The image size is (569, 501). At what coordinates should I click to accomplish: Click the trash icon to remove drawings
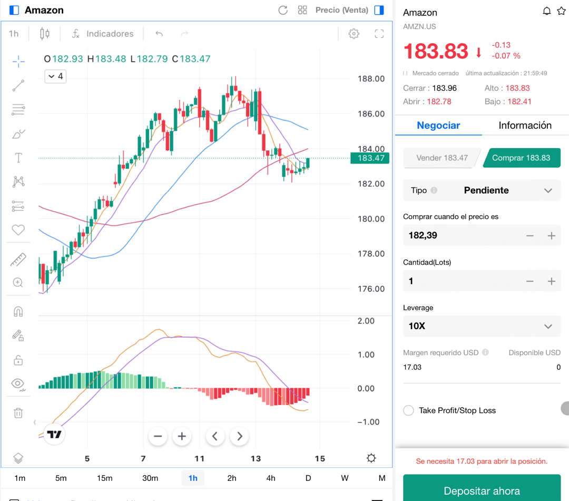click(x=18, y=413)
